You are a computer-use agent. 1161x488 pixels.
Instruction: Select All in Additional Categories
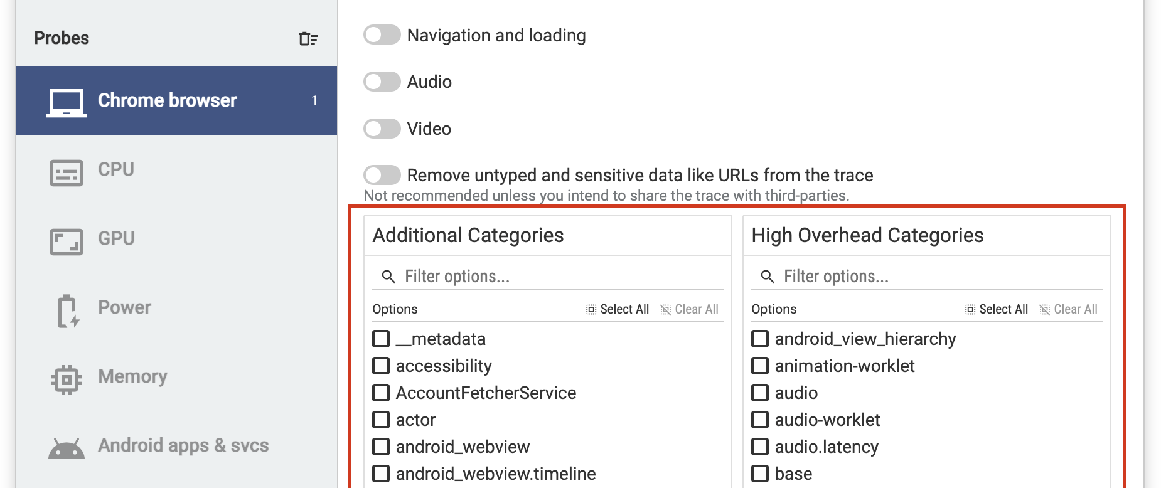coord(618,309)
